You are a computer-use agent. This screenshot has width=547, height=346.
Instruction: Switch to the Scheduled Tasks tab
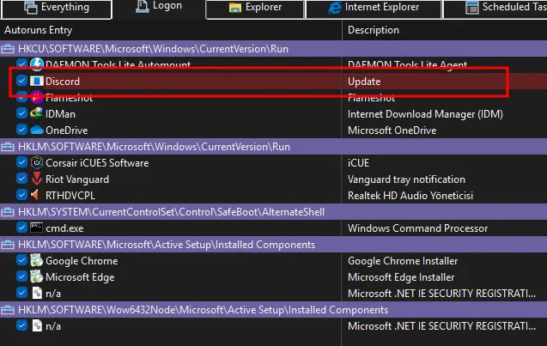click(x=495, y=9)
